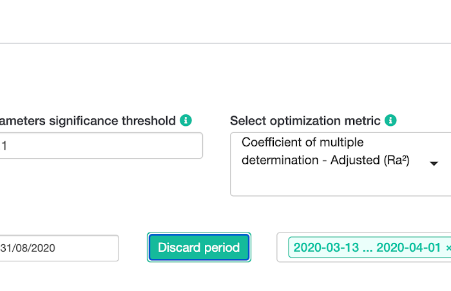
Task: Focus the significance threshold input field
Action: (x=101, y=145)
